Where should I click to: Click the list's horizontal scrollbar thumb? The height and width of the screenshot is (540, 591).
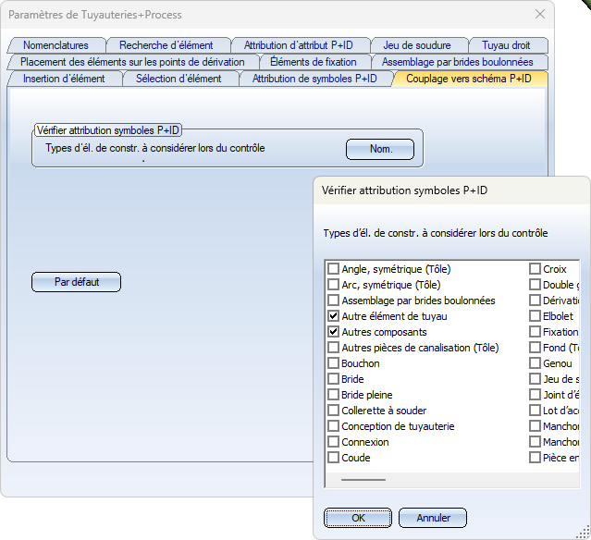(363, 480)
